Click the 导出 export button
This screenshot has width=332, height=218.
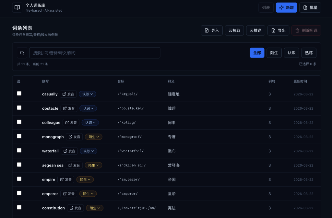point(278,30)
